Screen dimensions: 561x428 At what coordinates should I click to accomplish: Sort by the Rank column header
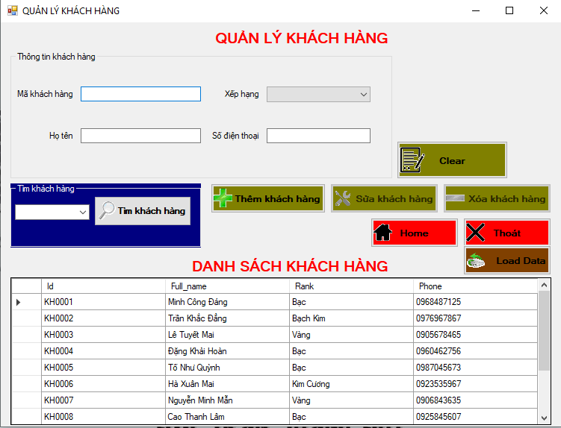click(351, 286)
